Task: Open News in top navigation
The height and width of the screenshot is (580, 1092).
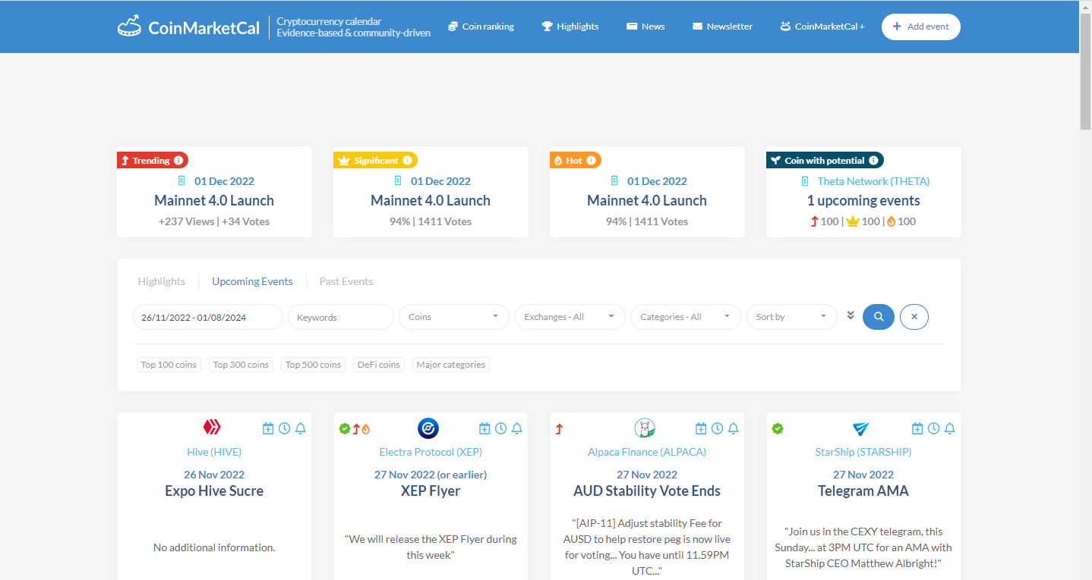Action: [x=645, y=27]
